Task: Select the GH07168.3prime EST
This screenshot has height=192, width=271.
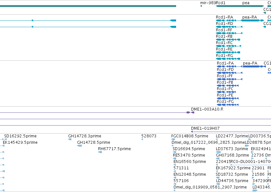Action: pyautogui.click(x=218, y=158)
